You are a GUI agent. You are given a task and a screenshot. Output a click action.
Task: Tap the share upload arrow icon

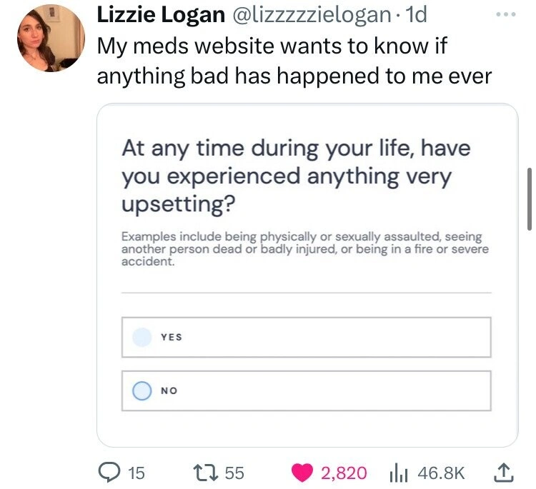point(505,472)
